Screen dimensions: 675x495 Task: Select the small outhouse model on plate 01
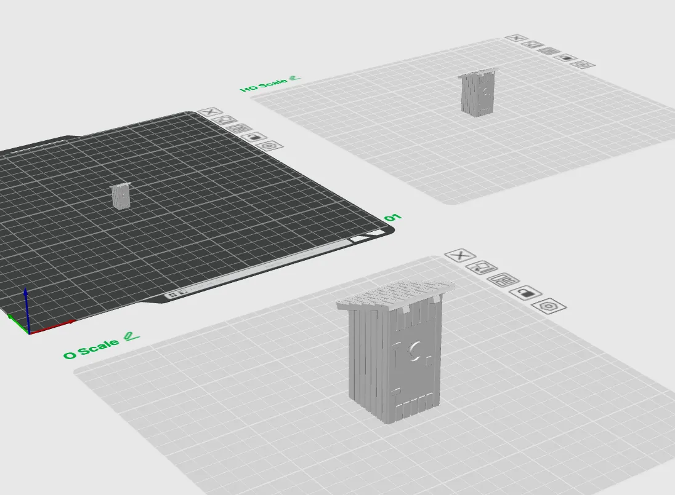pyautogui.click(x=121, y=196)
